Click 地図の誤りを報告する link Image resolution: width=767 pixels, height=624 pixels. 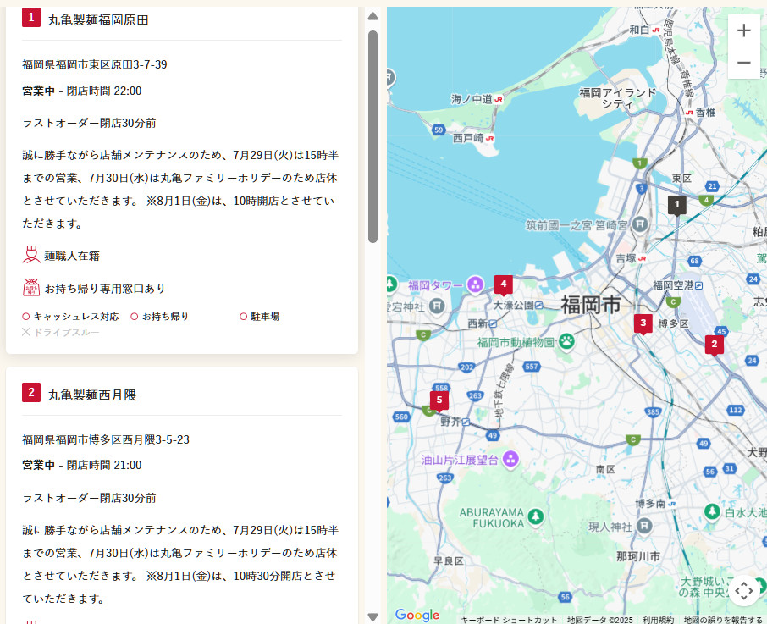(x=723, y=620)
